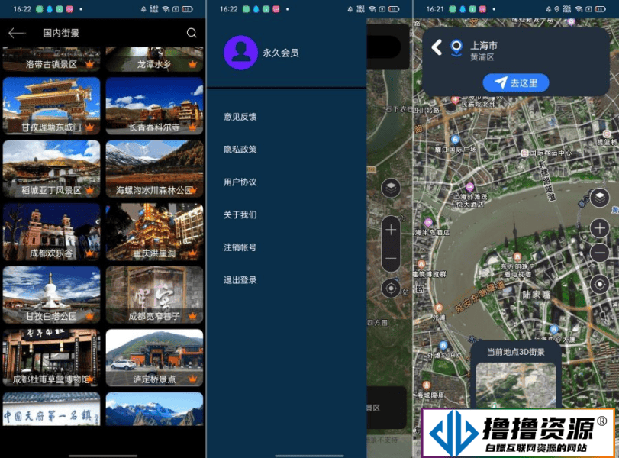Tap the 新建路隧道 road label
The image size is (619, 458).
point(546,180)
